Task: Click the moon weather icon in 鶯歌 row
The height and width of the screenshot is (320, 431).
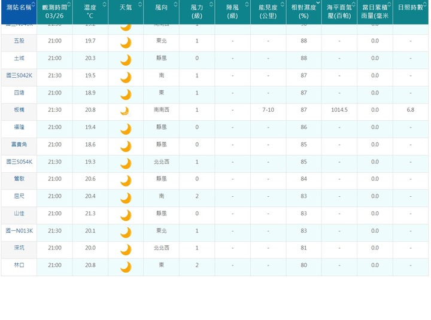Action: click(126, 181)
